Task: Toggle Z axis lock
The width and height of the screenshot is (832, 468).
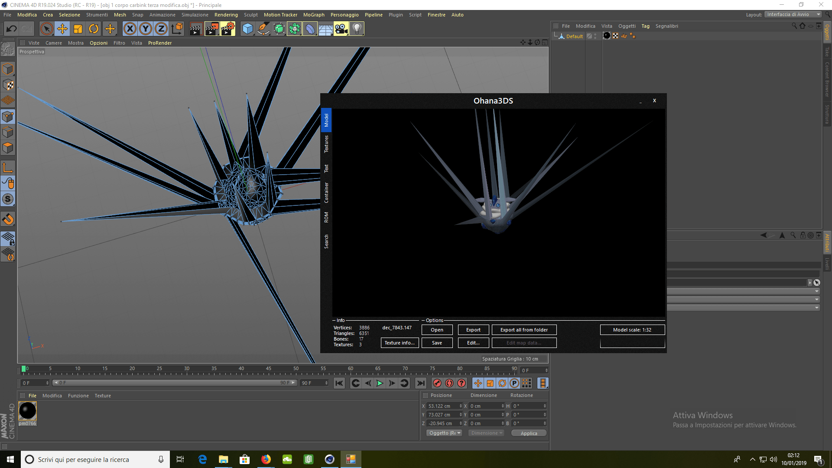Action: pos(161,29)
